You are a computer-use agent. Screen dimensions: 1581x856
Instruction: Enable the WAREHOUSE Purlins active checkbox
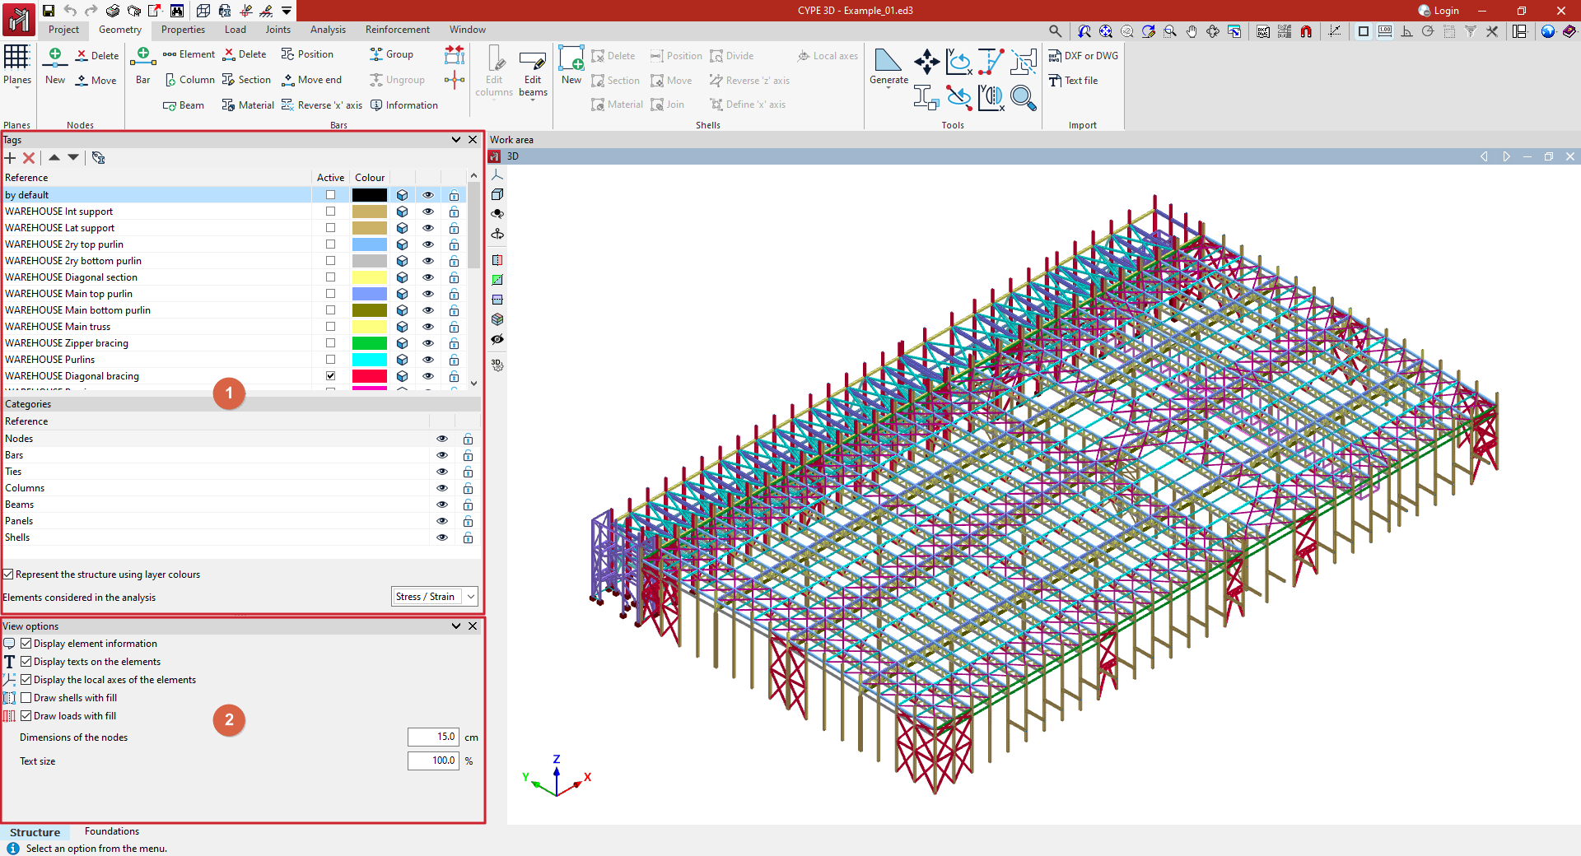point(330,360)
